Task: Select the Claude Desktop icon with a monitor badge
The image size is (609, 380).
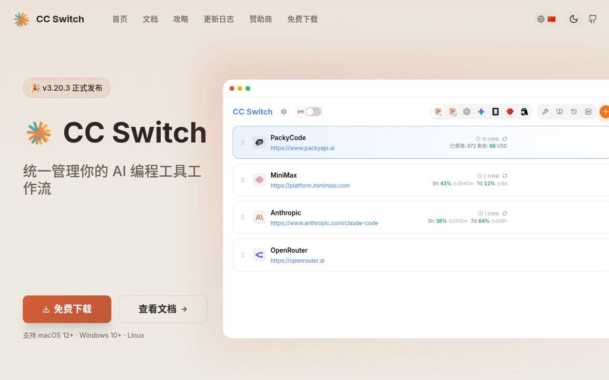Action: (452, 112)
